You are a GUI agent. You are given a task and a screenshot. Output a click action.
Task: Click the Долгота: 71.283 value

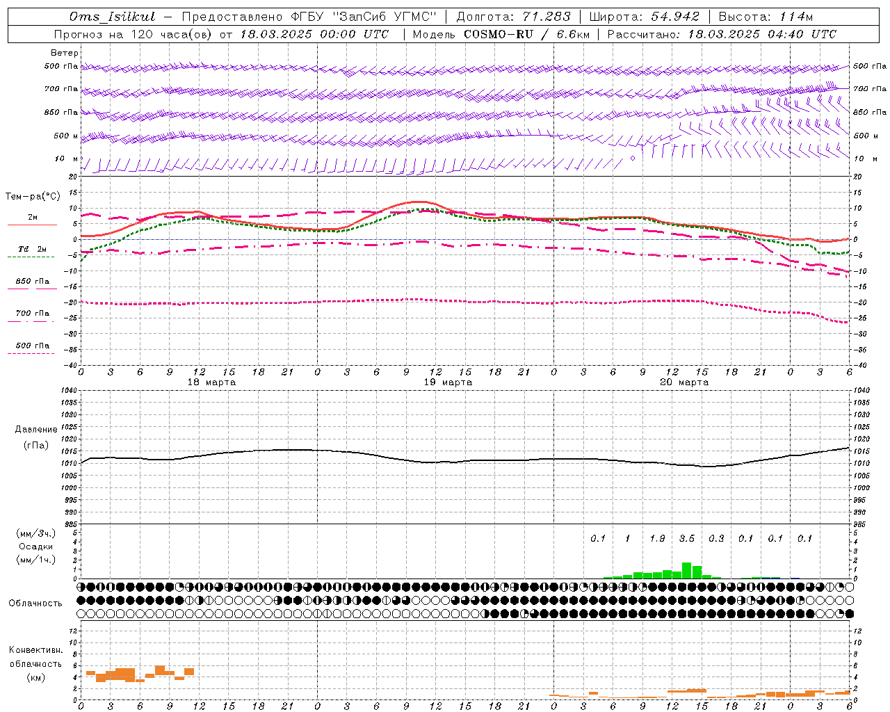tap(514, 17)
